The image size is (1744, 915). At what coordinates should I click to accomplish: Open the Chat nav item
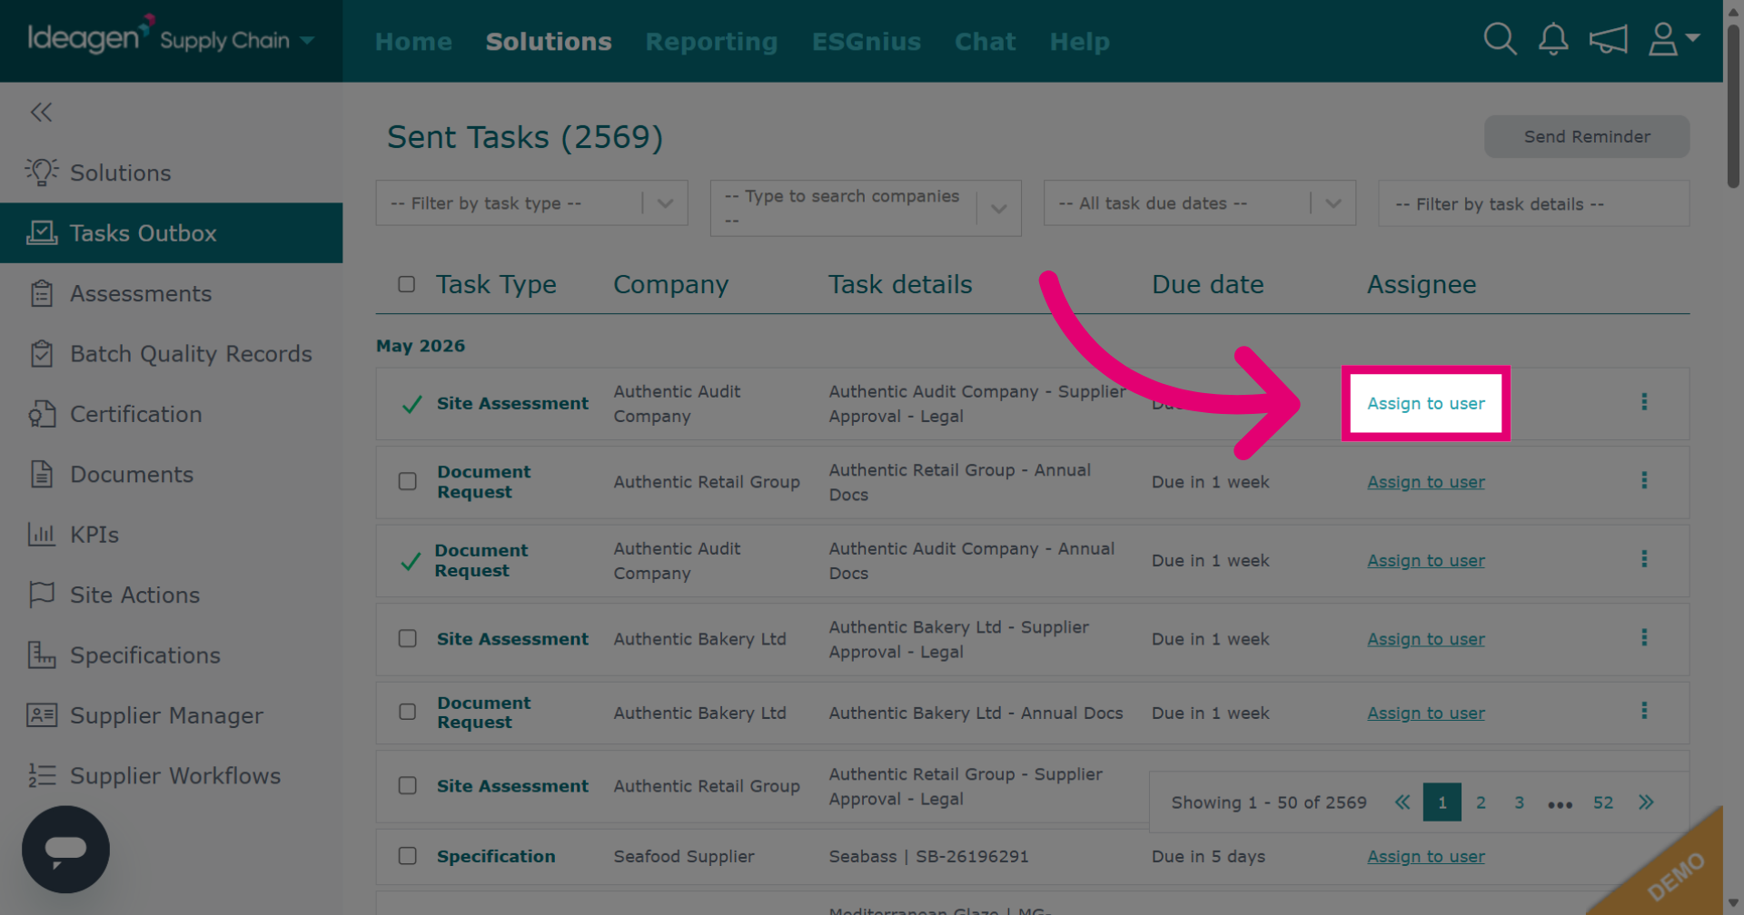coord(985,42)
